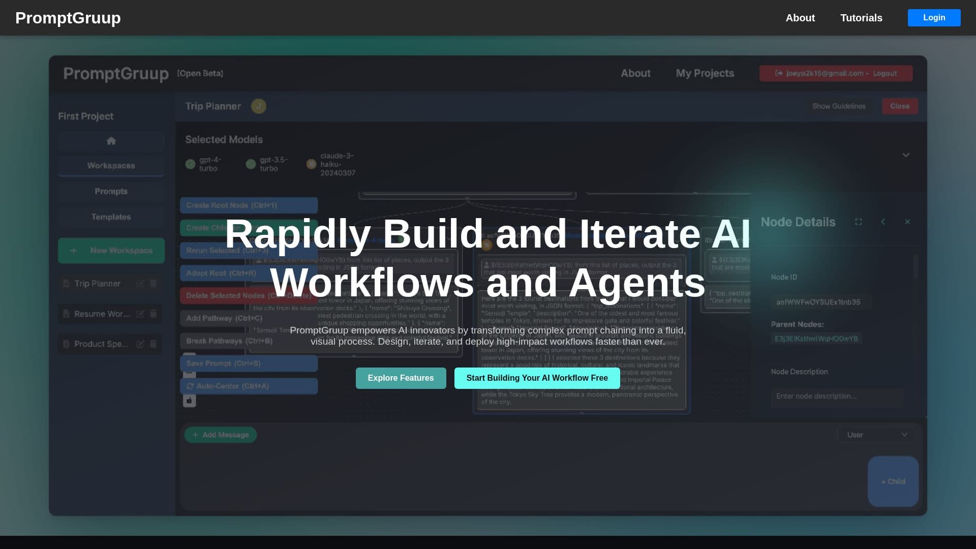
Task: Click Start Building Your AI Workflow Free
Action: (537, 378)
